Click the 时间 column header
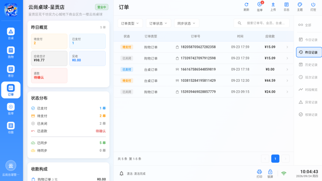The height and width of the screenshot is (181, 322). (x=240, y=36)
